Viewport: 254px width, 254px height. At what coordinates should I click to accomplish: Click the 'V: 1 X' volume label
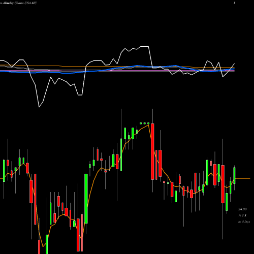(242, 215)
